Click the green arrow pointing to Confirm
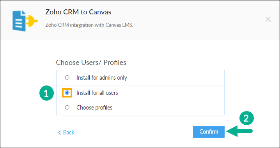280x148 pixels. point(239,131)
